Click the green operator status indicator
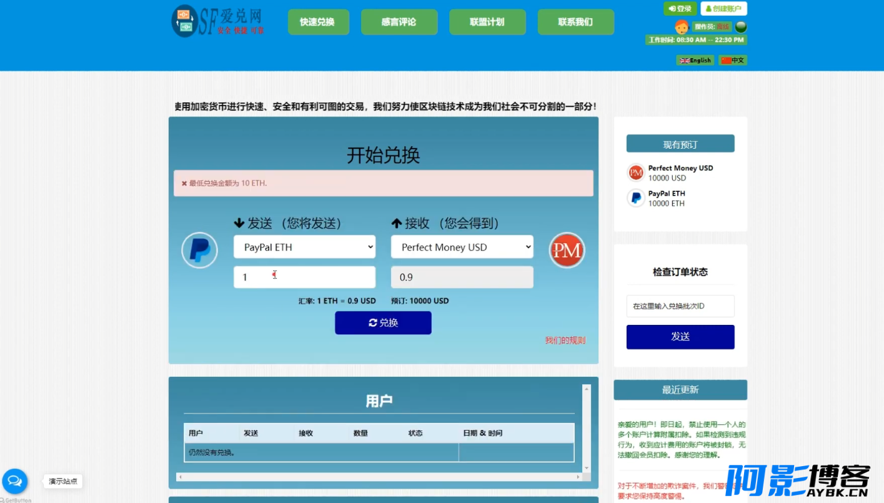Image resolution: width=884 pixels, height=503 pixels. pos(741,27)
